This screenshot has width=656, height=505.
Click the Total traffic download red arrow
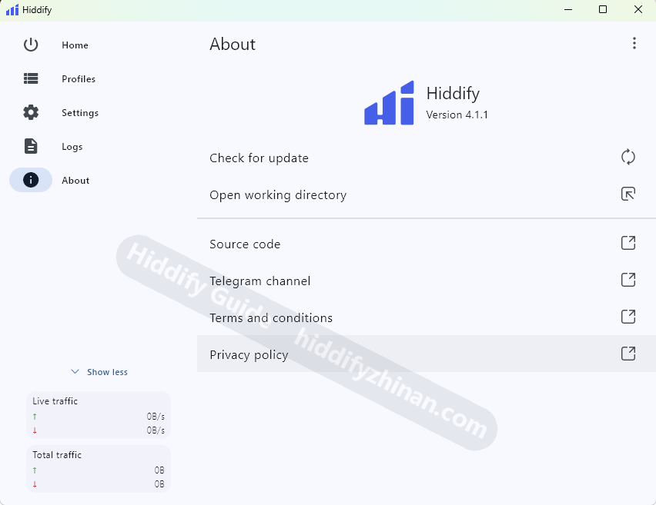click(x=35, y=484)
